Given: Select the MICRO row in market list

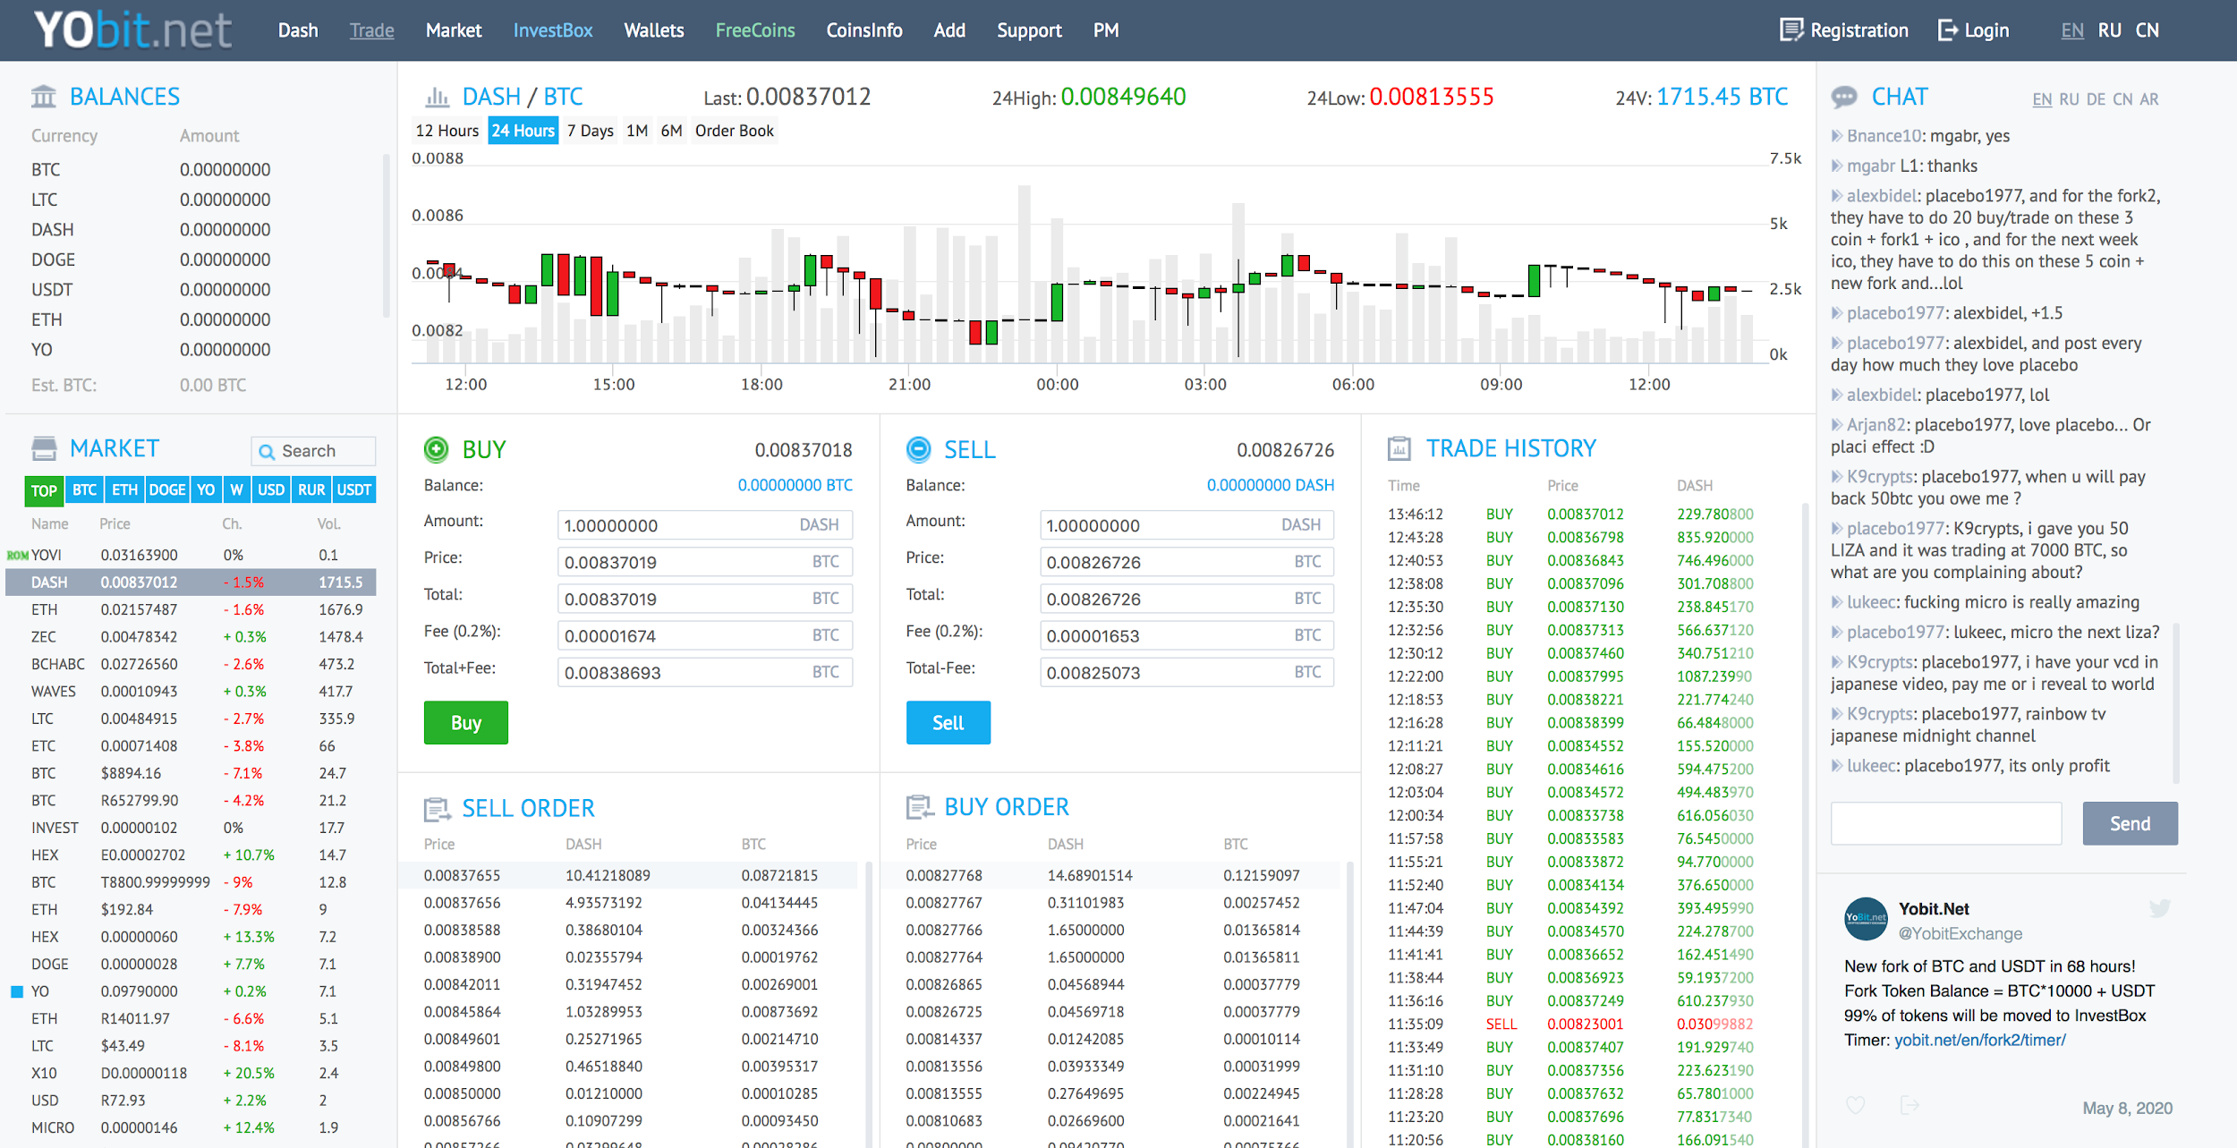Looking at the screenshot, I should 191,1128.
